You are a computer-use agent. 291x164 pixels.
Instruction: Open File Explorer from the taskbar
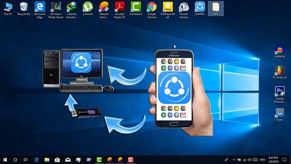47,160
